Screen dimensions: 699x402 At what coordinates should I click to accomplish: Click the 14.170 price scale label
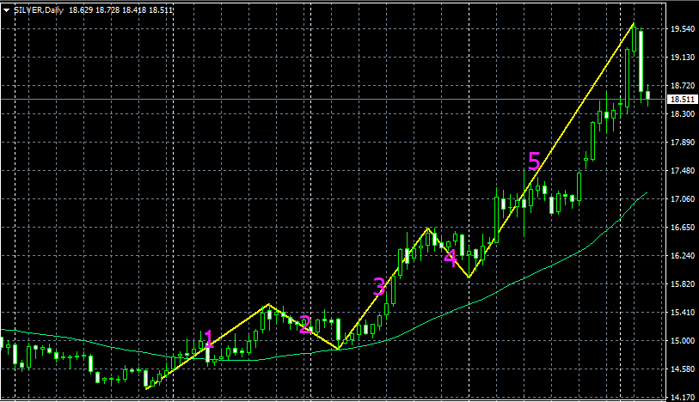(683, 397)
